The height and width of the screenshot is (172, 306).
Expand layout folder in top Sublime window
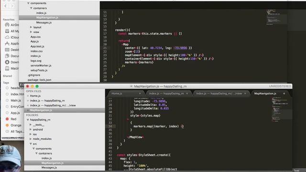click(31, 27)
